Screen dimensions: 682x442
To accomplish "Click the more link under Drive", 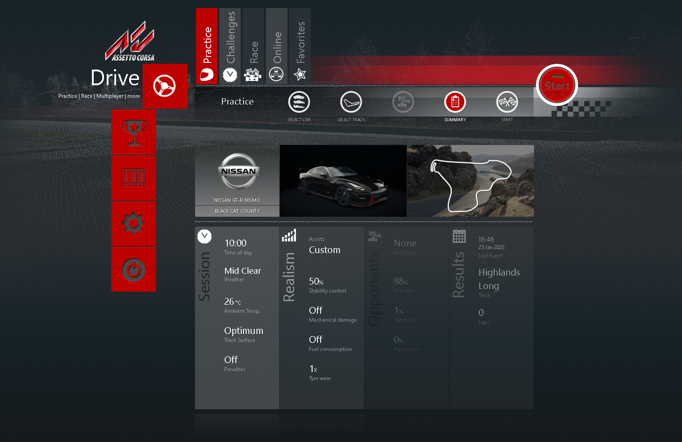I will pyautogui.click(x=134, y=96).
